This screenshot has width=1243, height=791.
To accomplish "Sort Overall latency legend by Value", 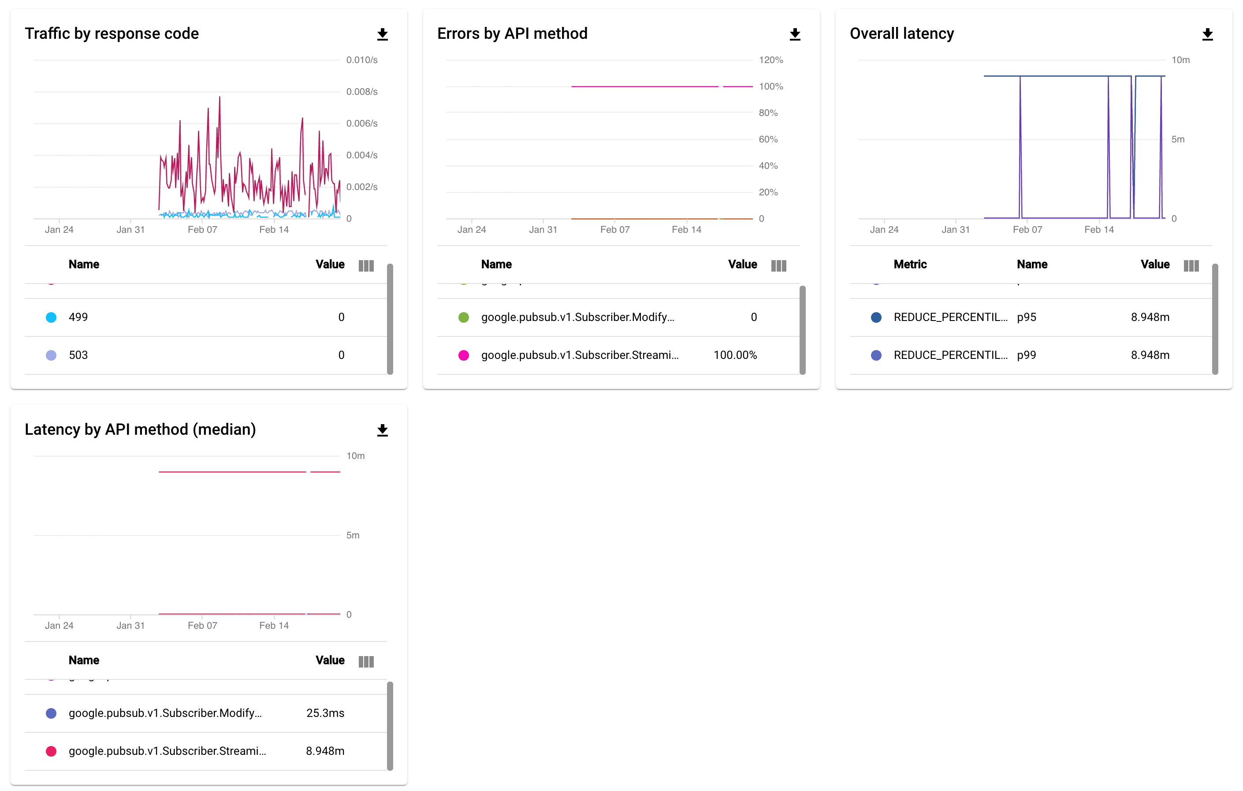I will pyautogui.click(x=1155, y=265).
